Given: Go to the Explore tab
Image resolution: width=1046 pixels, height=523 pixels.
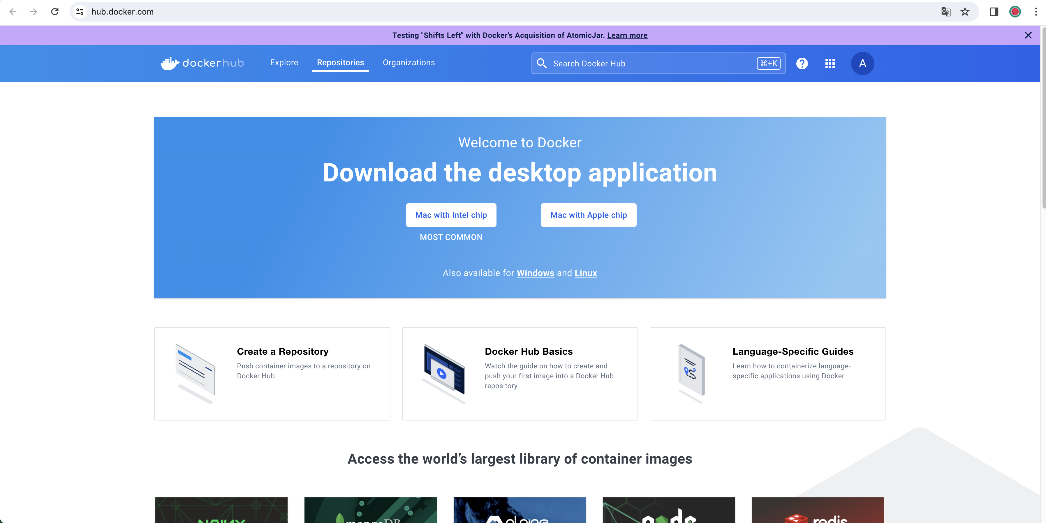Looking at the screenshot, I should pyautogui.click(x=284, y=63).
